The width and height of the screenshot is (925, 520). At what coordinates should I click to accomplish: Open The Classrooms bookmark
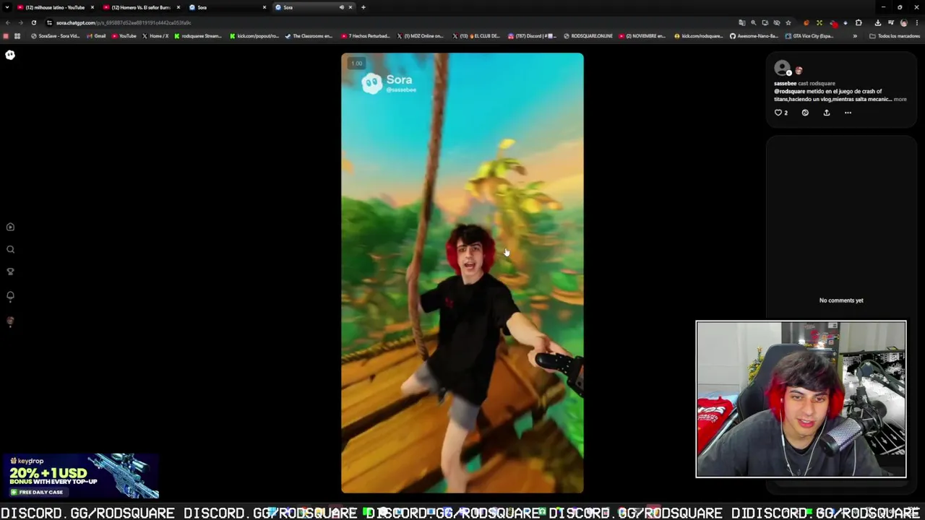pyautogui.click(x=309, y=36)
